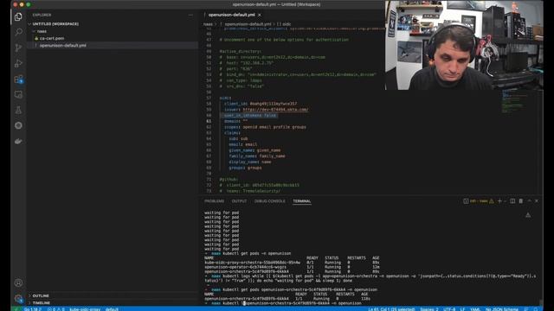Click kube-oidc-proxy context in status bar
Screen dimensions: 554x311
click(85, 309)
